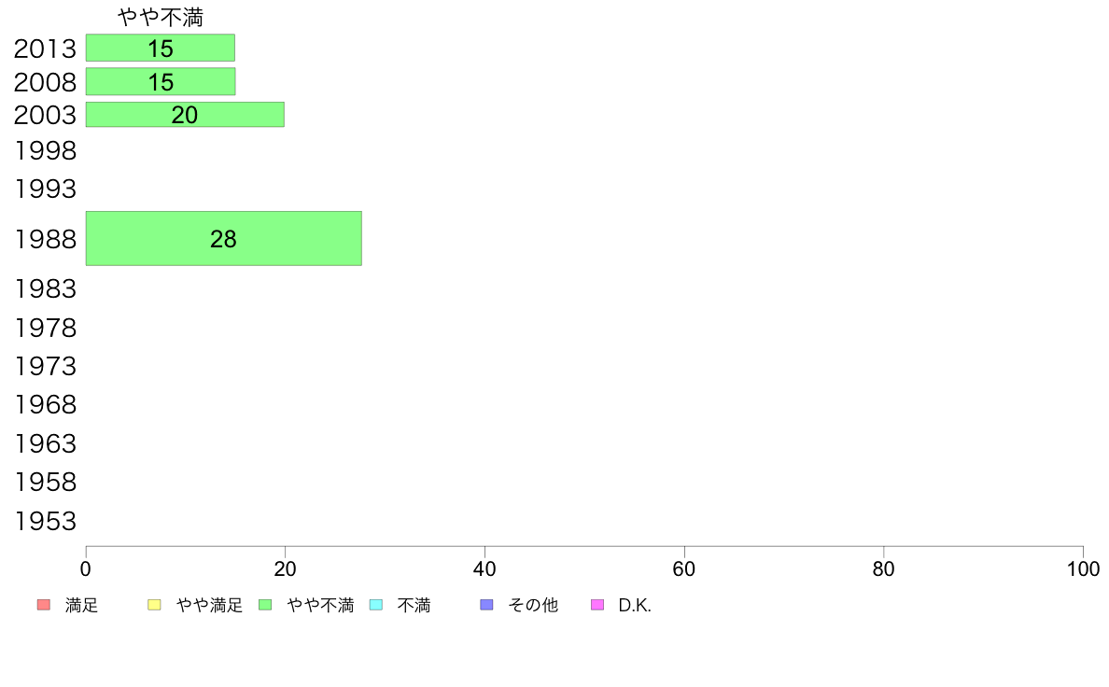Click the 1998 year label
The height and width of the screenshot is (687, 1109).
coord(45,150)
